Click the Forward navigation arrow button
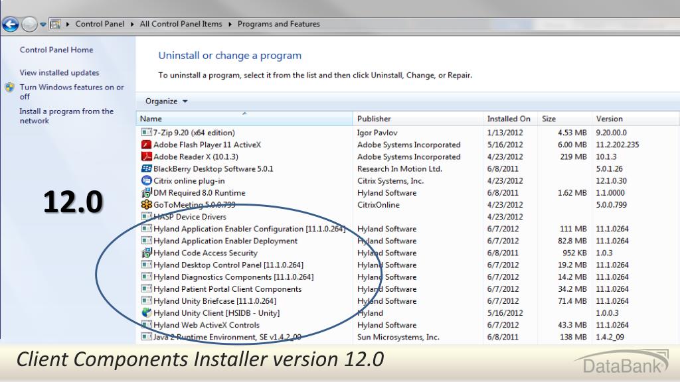Screen dimensions: 680x382 (x=29, y=25)
